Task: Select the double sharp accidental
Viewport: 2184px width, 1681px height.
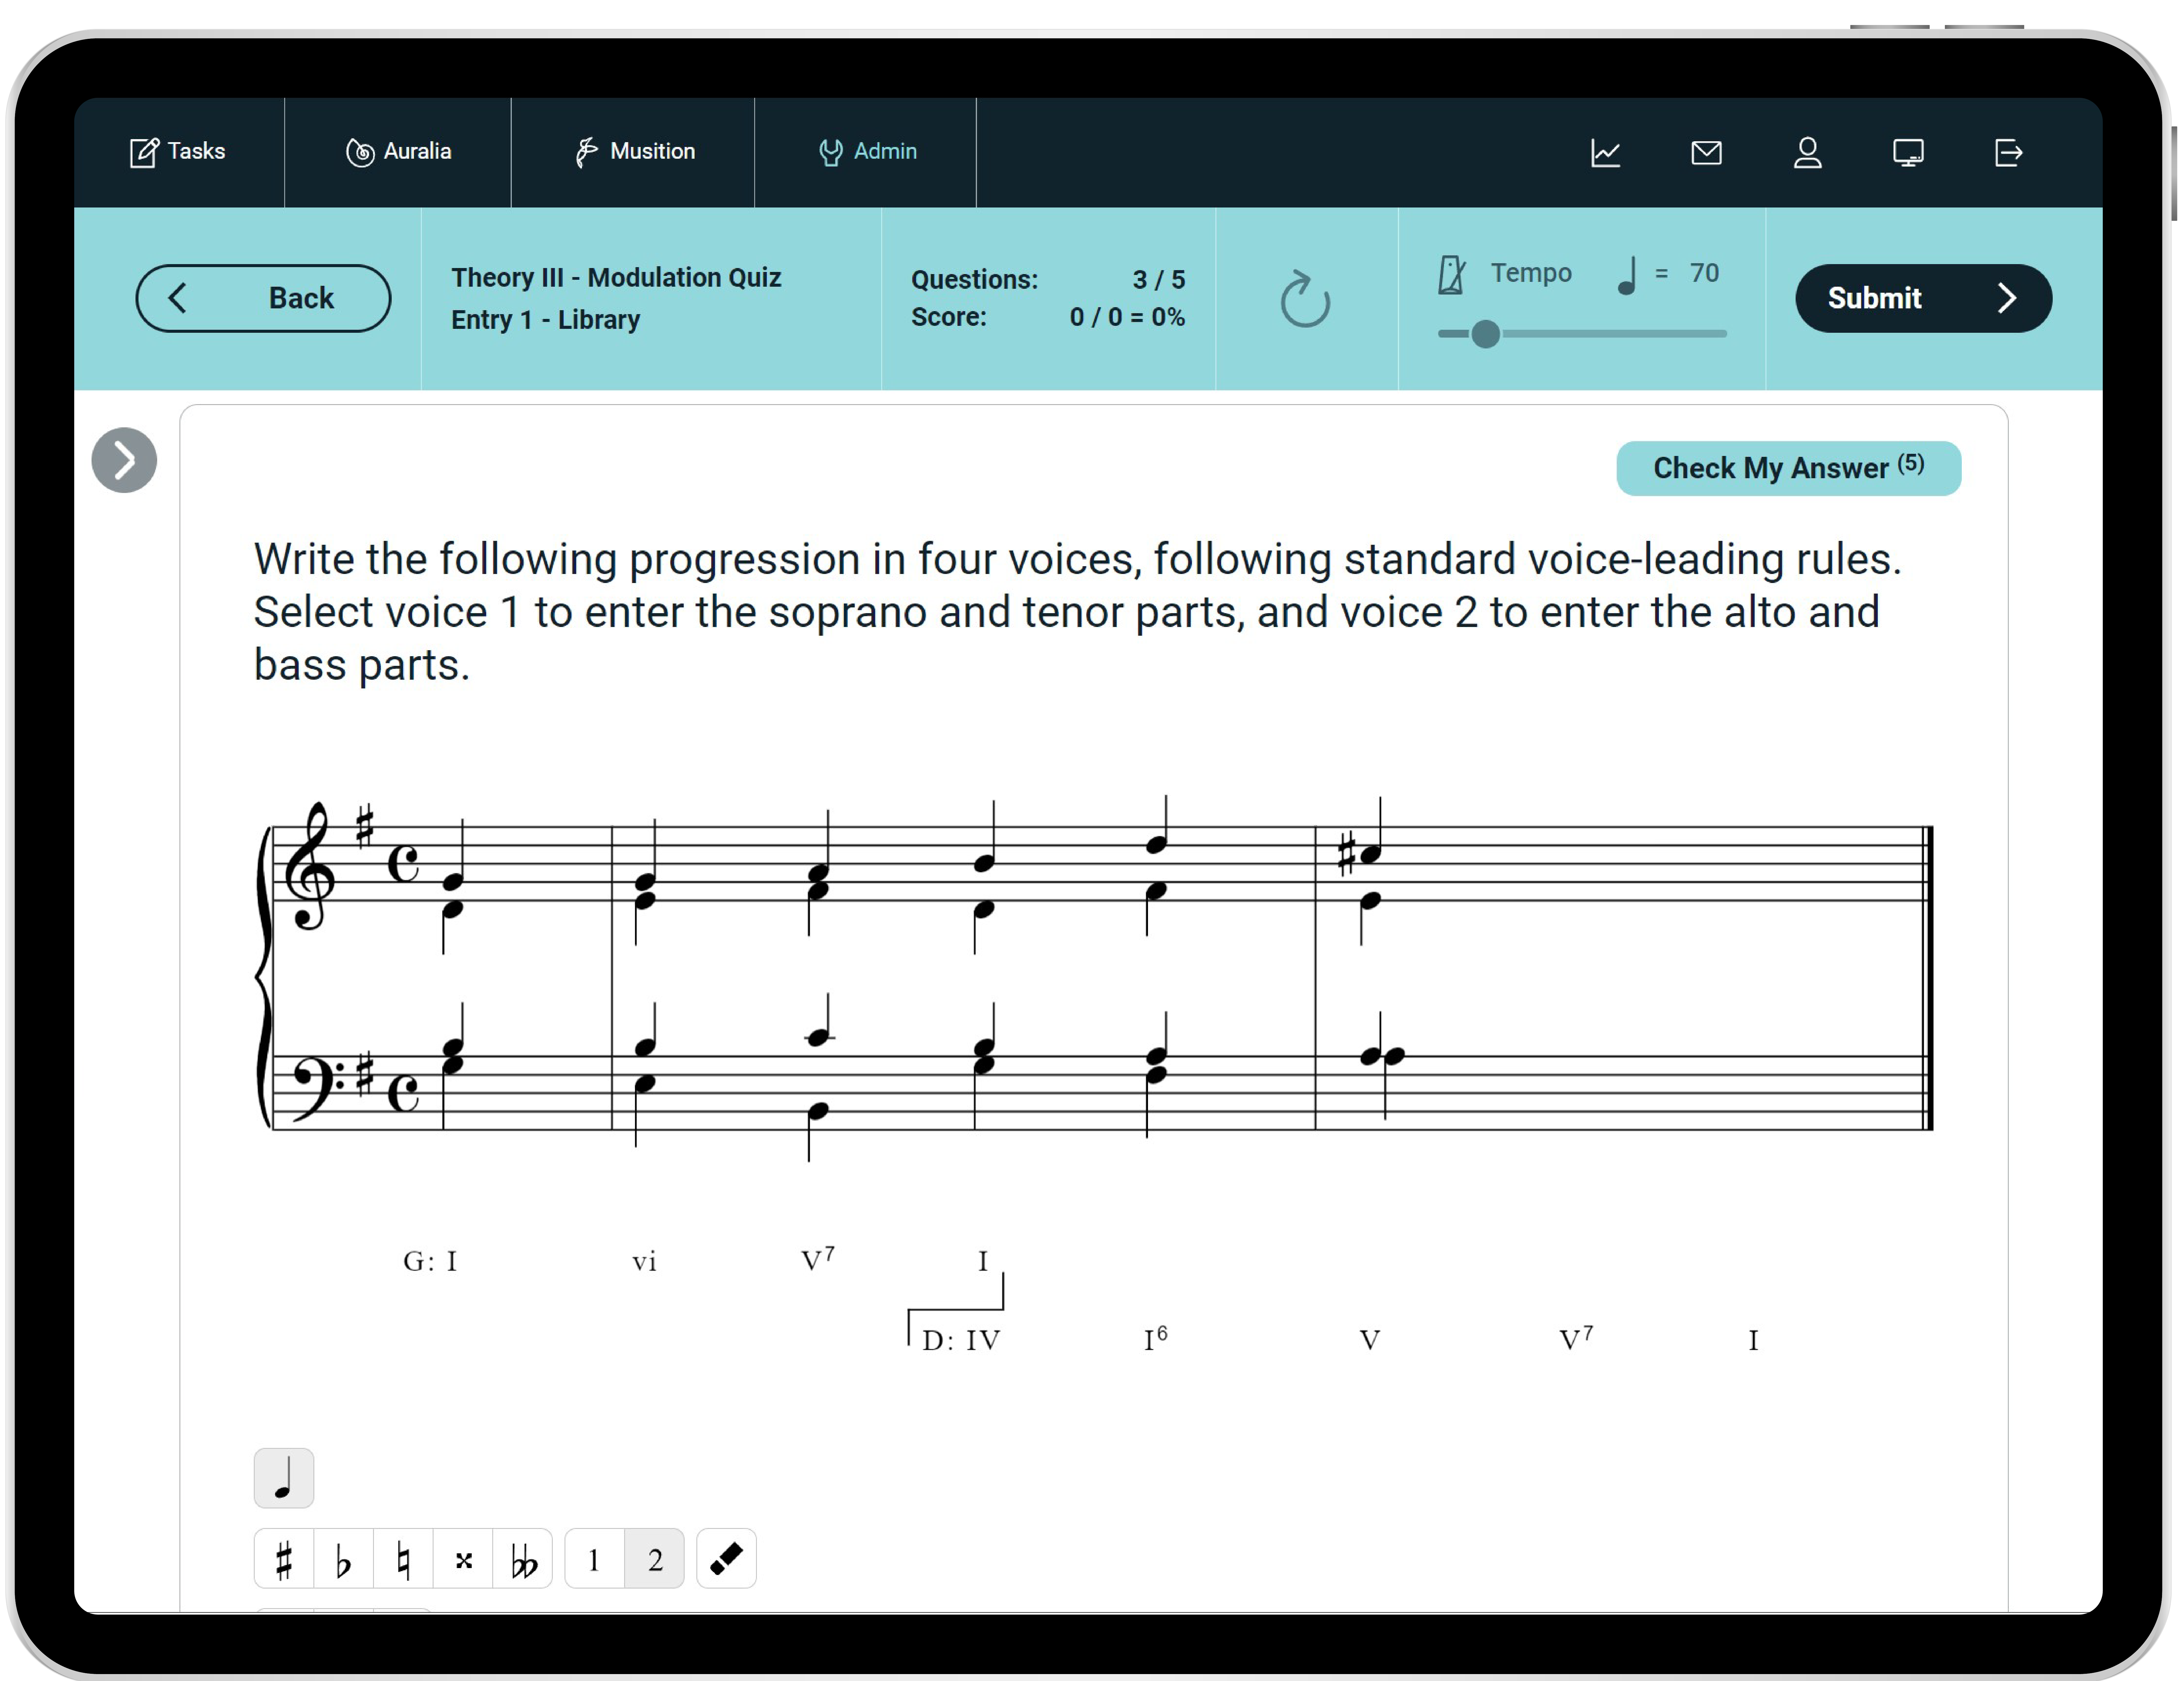Action: click(463, 1559)
